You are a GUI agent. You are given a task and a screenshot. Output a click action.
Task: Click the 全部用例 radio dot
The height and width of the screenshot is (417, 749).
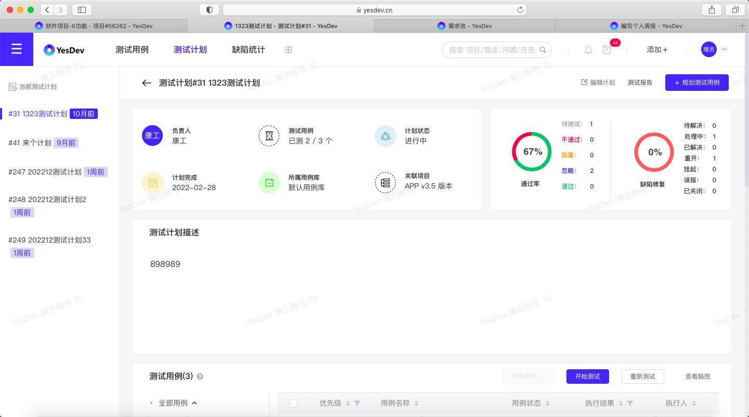(x=151, y=403)
